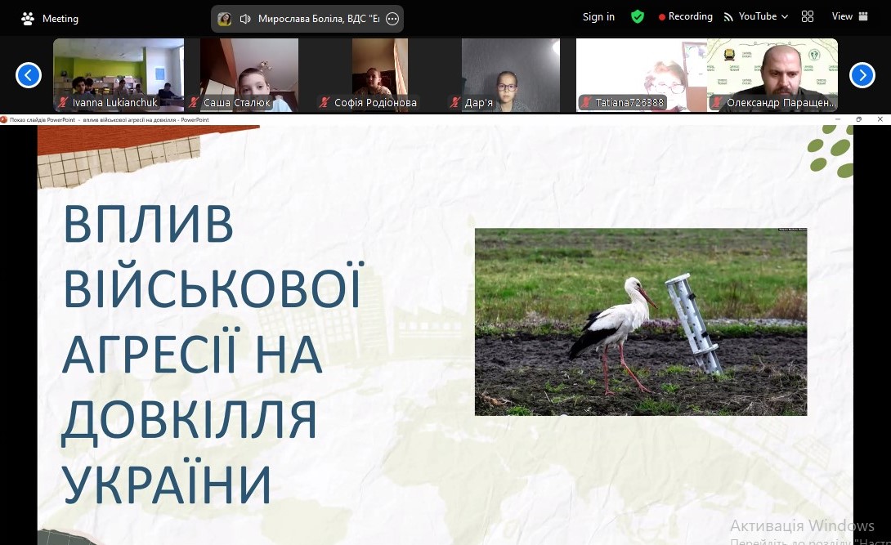Click the green encryption shield icon
891x545 pixels.
(x=638, y=17)
